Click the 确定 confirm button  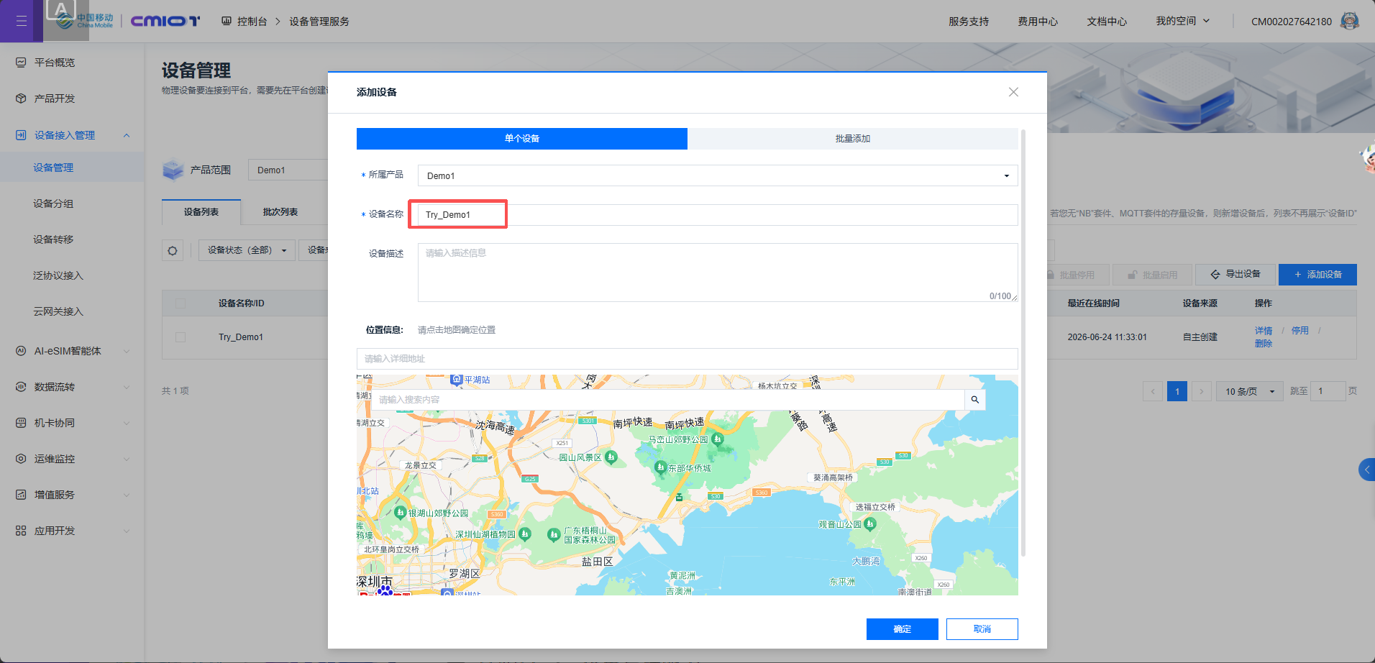(x=903, y=629)
